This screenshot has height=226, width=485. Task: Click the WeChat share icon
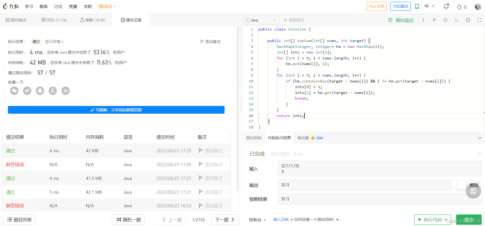pyautogui.click(x=14, y=91)
